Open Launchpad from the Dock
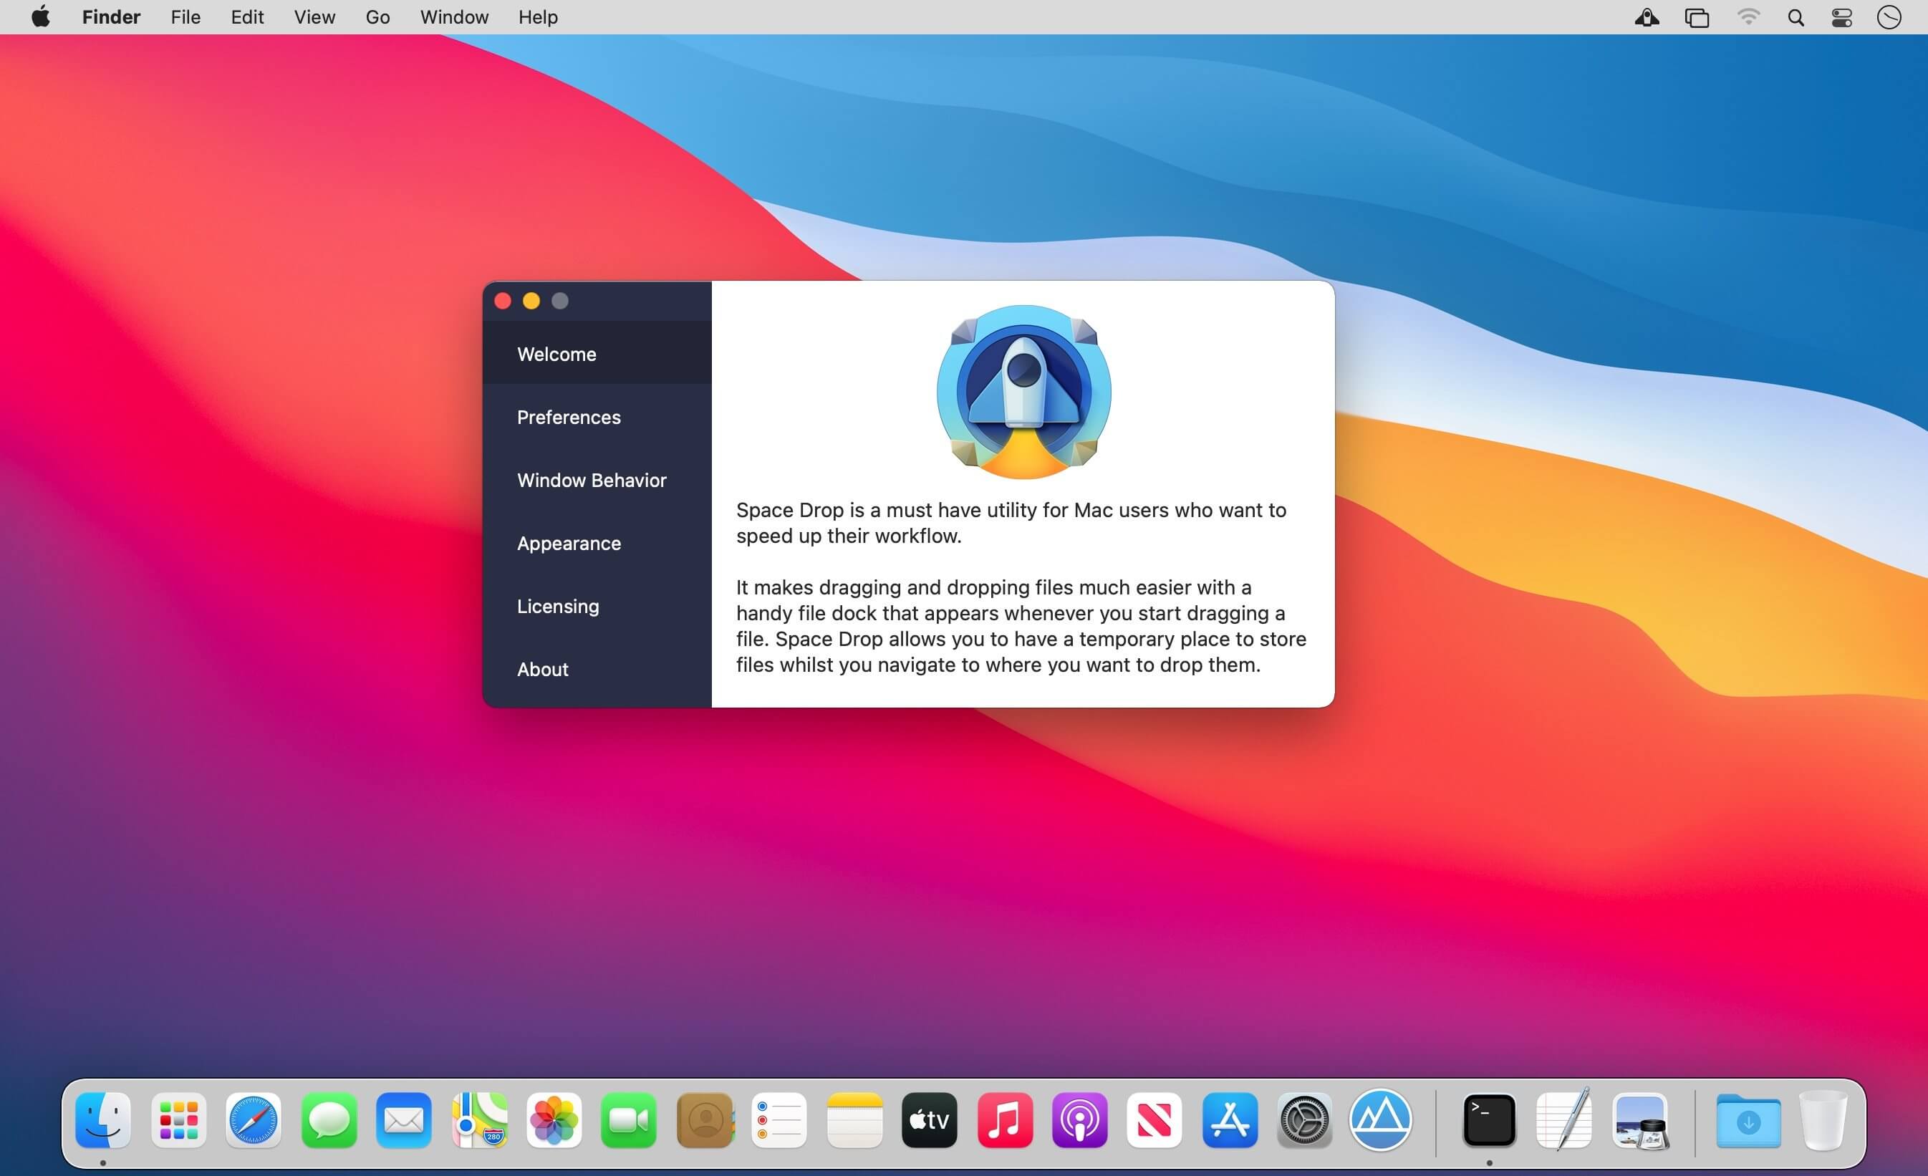1928x1176 pixels. 178,1119
